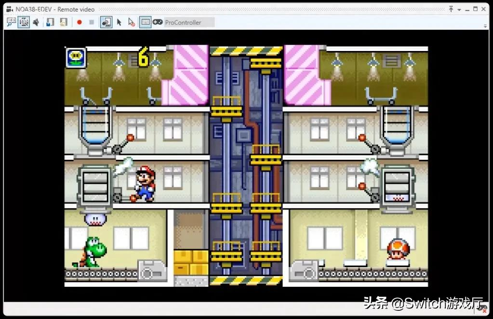This screenshot has height=319, width=493.
Task: Expand the toolbar overflow chevron
Action: tap(486, 26)
